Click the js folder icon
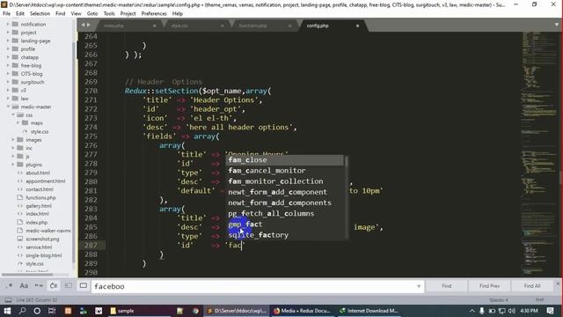Image resolution: width=563 pixels, height=317 pixels. [x=20, y=157]
